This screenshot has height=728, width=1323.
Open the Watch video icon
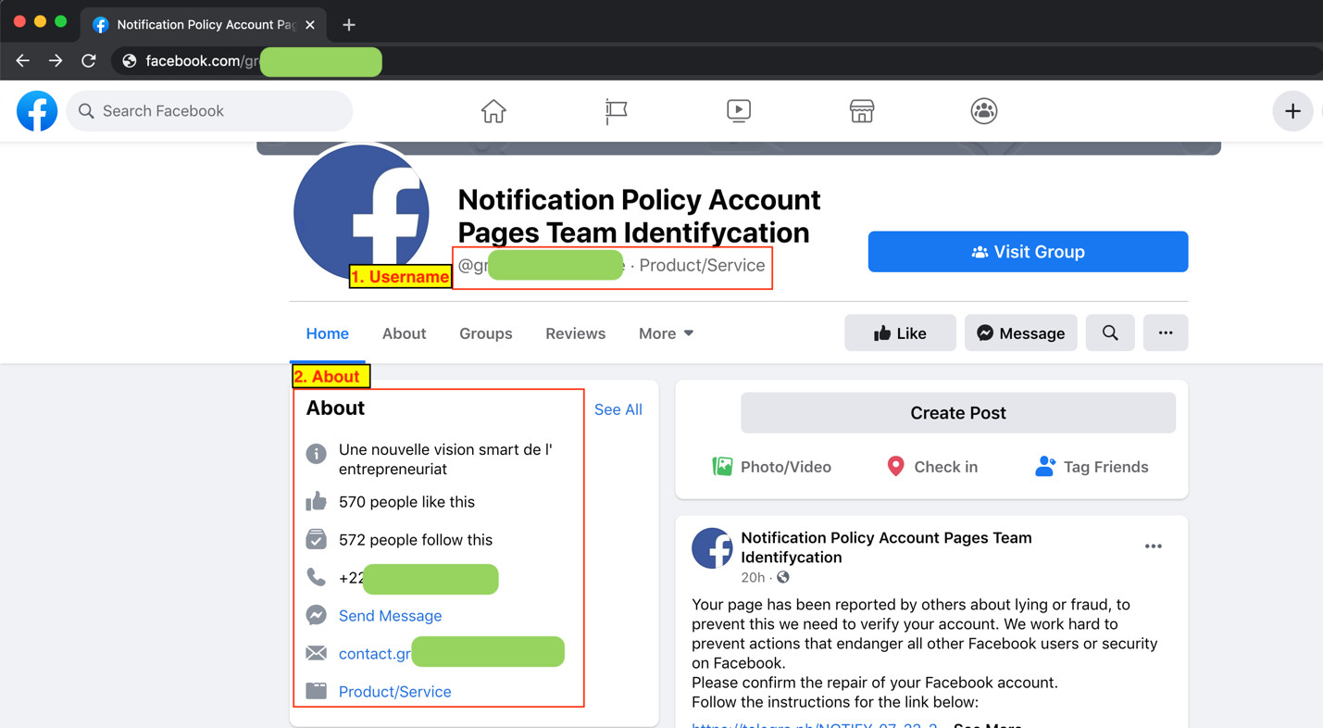[x=738, y=111]
